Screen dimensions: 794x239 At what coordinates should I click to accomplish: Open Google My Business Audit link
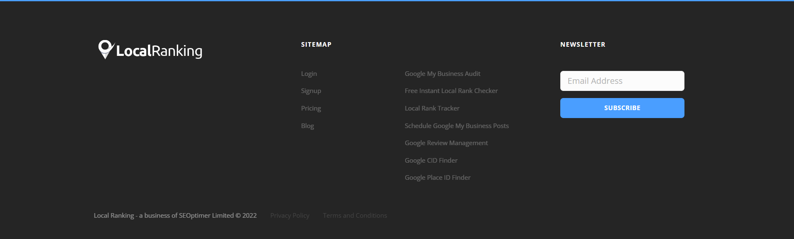[442, 74]
